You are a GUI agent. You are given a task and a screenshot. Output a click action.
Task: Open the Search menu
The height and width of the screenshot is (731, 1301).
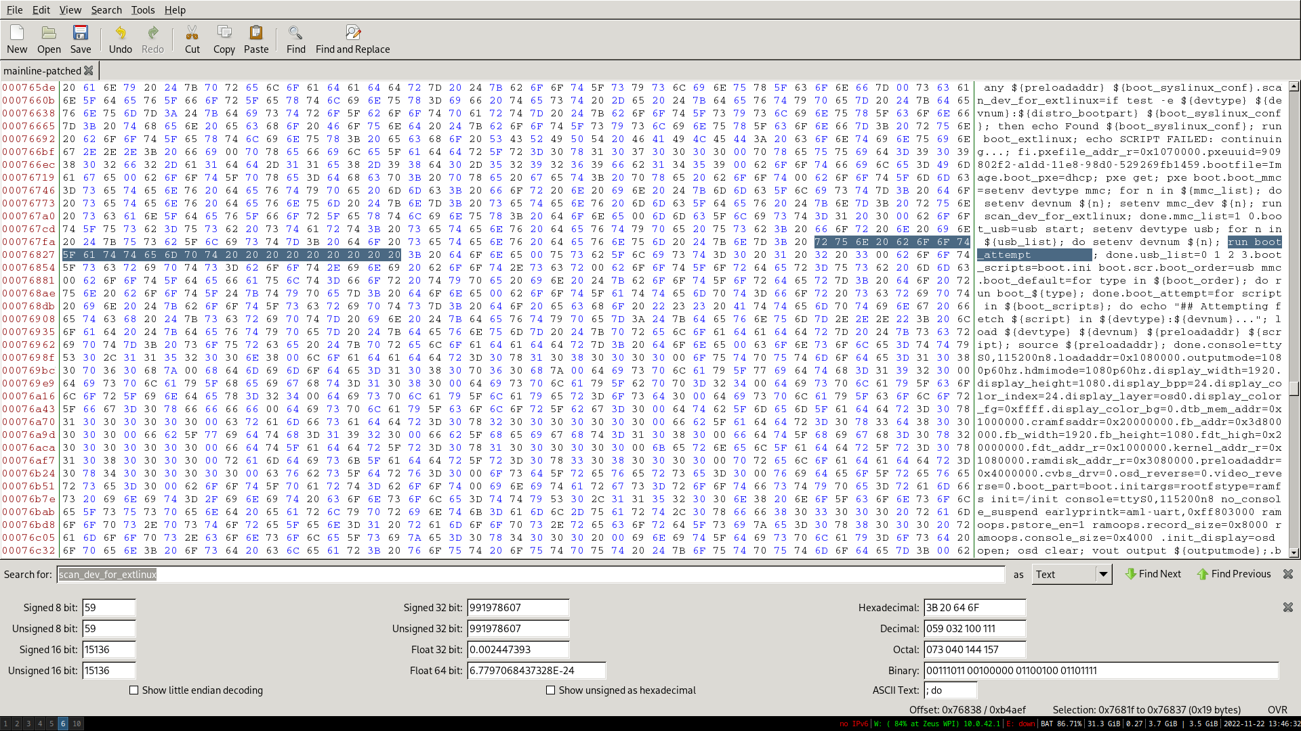pos(106,9)
